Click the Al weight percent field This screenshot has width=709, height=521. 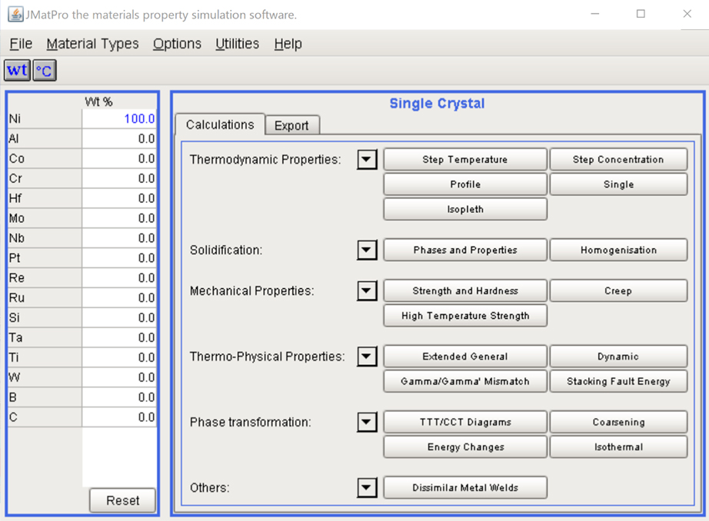(119, 139)
